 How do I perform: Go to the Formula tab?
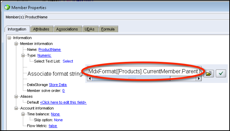108,29
